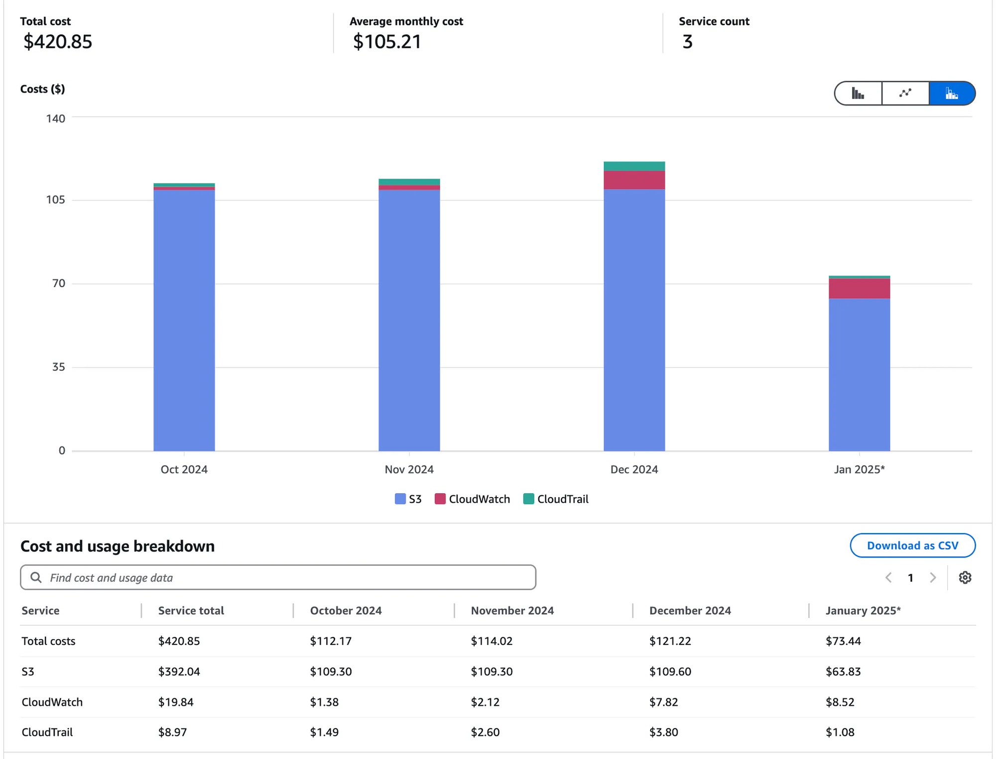Go to previous table page
The height and width of the screenshot is (759, 996).
pos(888,577)
